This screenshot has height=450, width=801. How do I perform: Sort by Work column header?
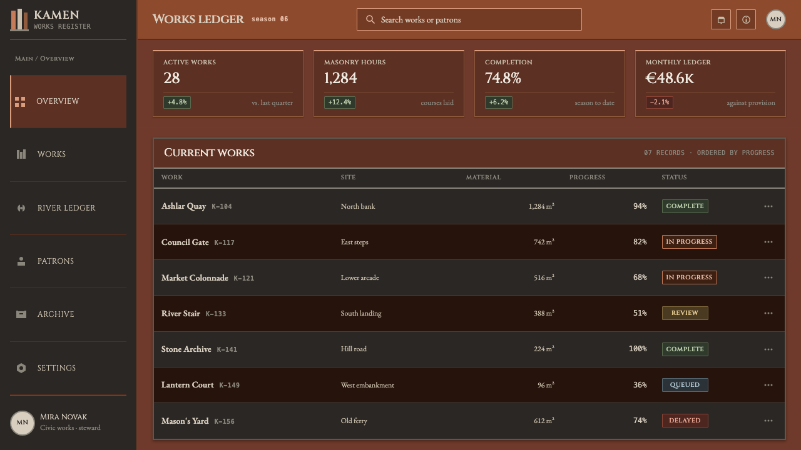click(x=172, y=177)
